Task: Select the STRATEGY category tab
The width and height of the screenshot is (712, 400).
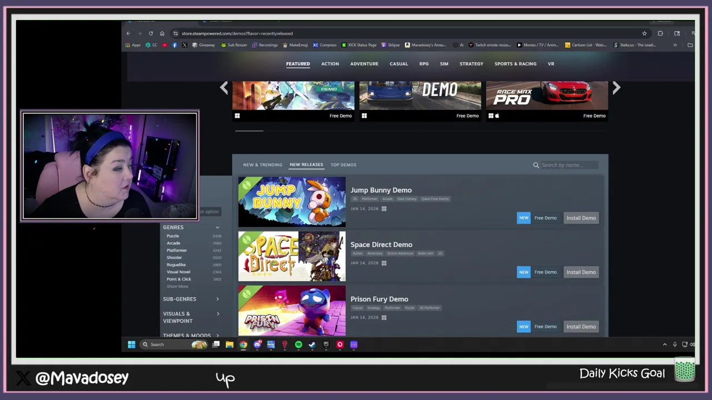Action: [471, 64]
